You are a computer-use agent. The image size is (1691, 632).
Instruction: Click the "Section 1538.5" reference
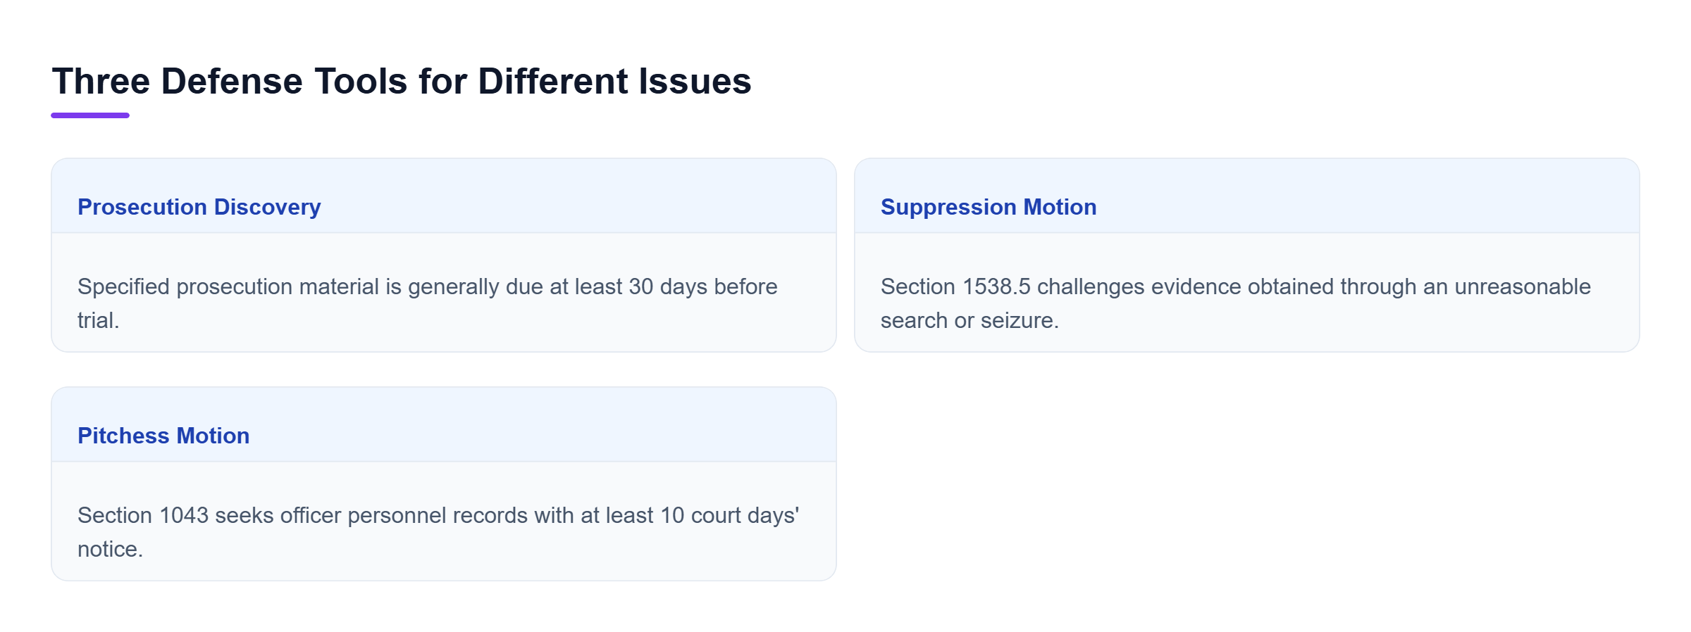[955, 286]
